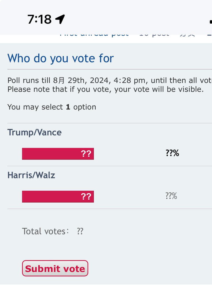Select the Harris/Walz poll option
Image resolution: width=212 pixels, height=285 pixels.
click(31, 175)
